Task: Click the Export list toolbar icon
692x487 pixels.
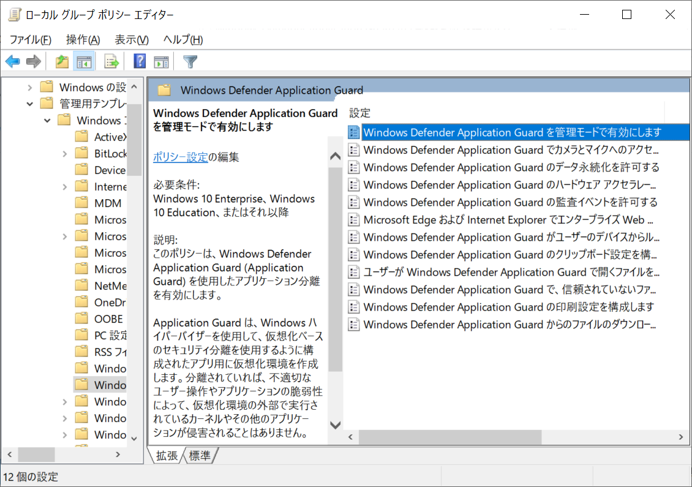Action: [x=111, y=61]
